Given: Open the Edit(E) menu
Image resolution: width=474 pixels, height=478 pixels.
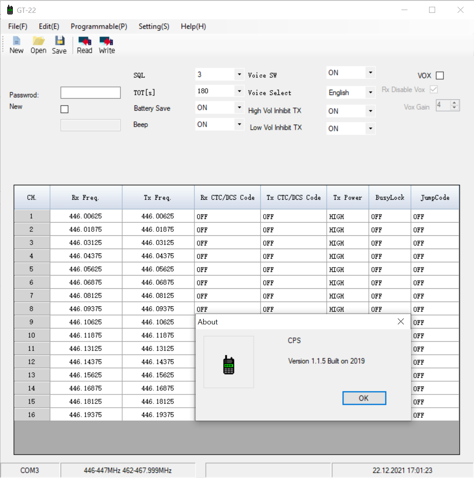Looking at the screenshot, I should (x=49, y=26).
